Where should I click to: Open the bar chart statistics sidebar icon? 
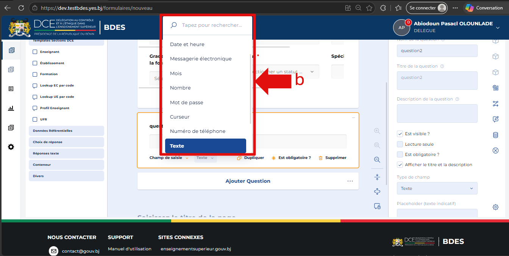click(11, 108)
